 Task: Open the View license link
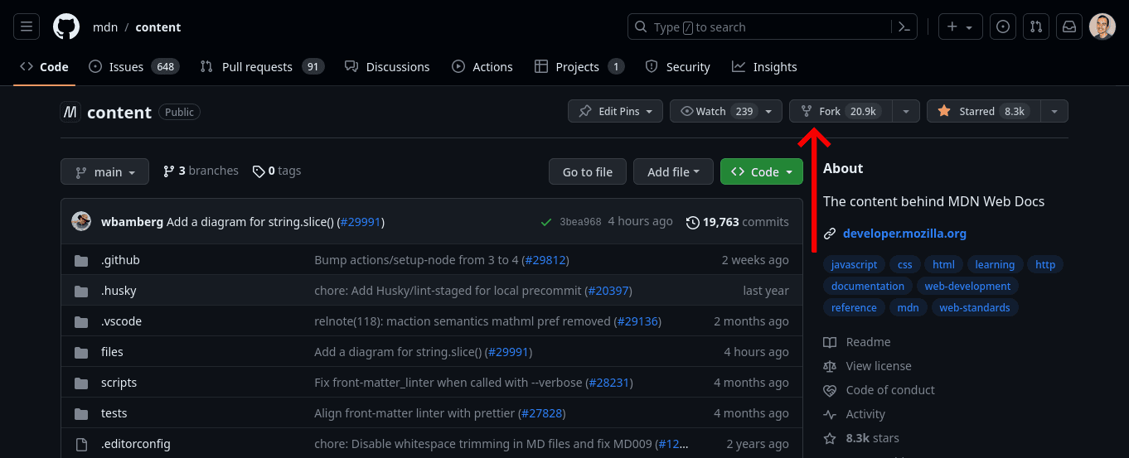coord(867,366)
